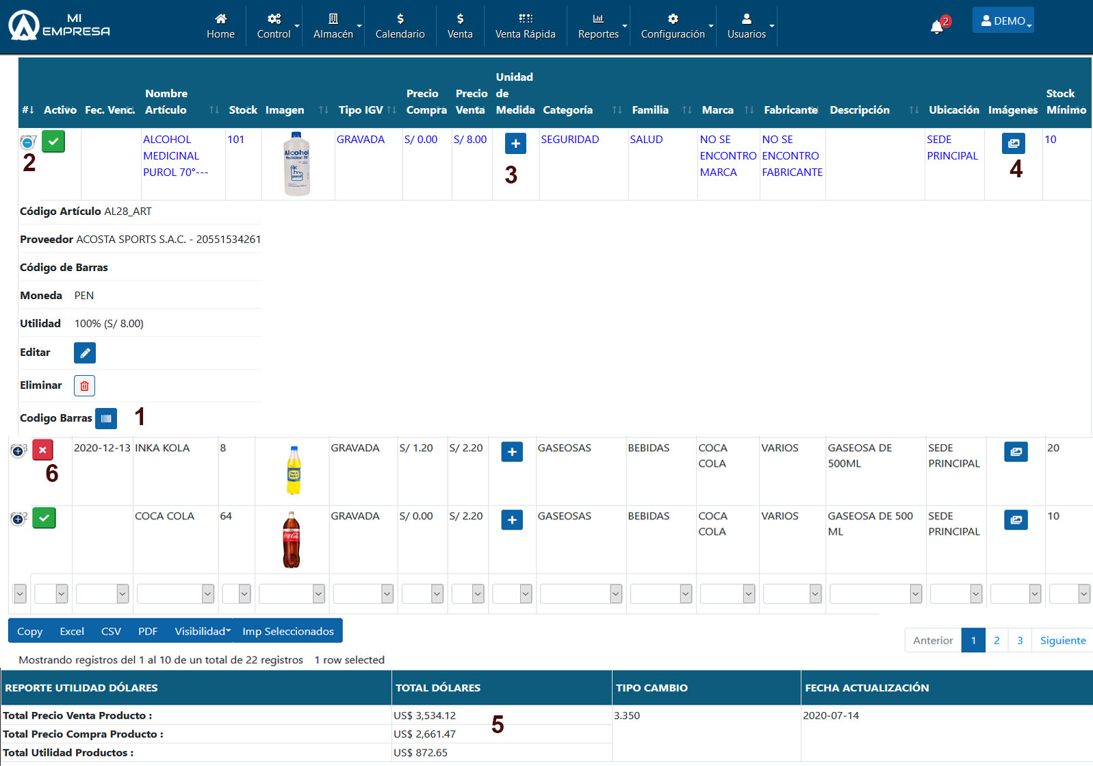Expand the Inka Kola row details
This screenshot has height=766, width=1093.
tap(18, 451)
